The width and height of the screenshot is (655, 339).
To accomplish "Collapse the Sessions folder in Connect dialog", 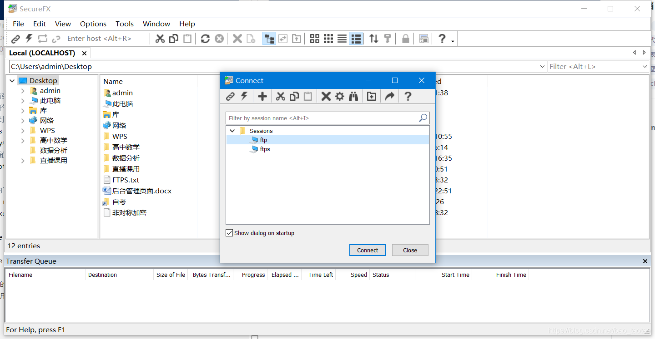I will [x=232, y=131].
